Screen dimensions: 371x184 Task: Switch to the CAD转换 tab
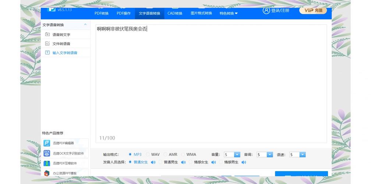pyautogui.click(x=175, y=14)
